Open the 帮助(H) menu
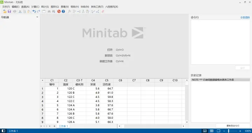The image size is (252, 133). tap(75, 7)
